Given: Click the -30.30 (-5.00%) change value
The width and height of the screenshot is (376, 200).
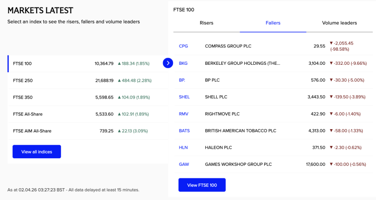Looking at the screenshot, I should tap(347, 80).
